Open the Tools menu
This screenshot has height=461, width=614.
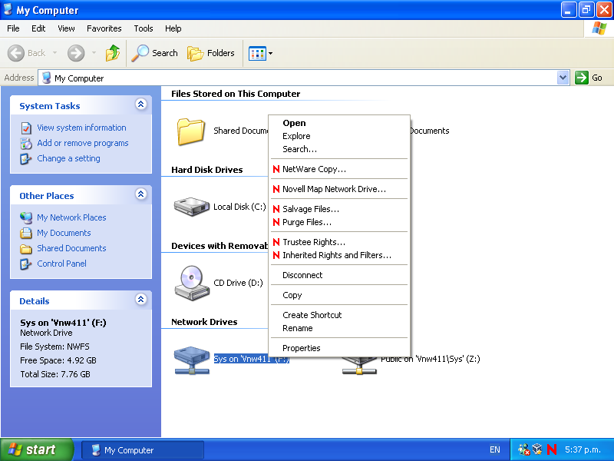pyautogui.click(x=144, y=28)
